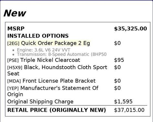Click the $1,595 shipping charge amount
This screenshot has height=122, width=153.
coord(123,102)
